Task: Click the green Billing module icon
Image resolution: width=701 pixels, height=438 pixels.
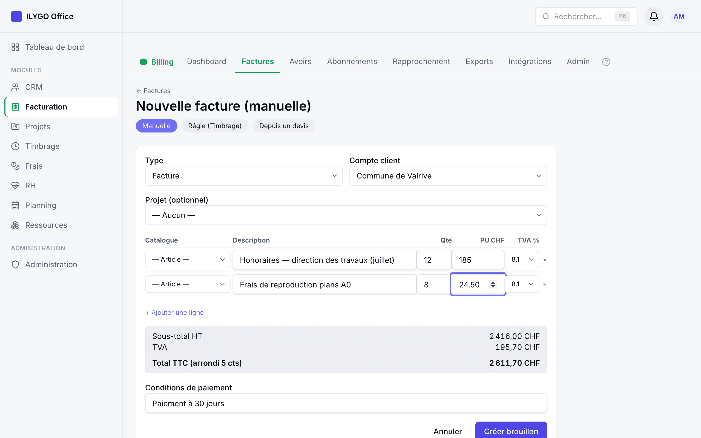Action: [143, 62]
